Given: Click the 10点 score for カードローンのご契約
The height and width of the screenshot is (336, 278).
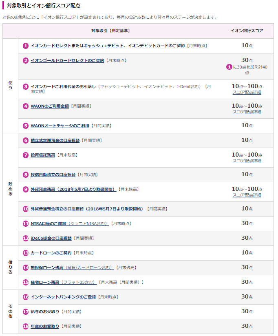Looking at the screenshot, I should tap(247, 253).
